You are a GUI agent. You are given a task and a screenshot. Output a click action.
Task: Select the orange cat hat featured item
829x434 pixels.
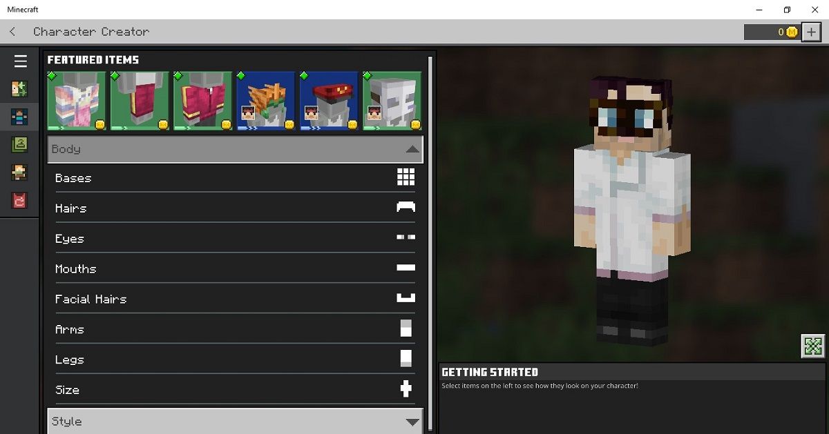tap(266, 101)
